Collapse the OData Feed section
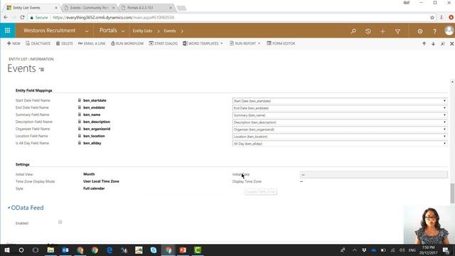The height and width of the screenshot is (256, 455). pos(9,208)
